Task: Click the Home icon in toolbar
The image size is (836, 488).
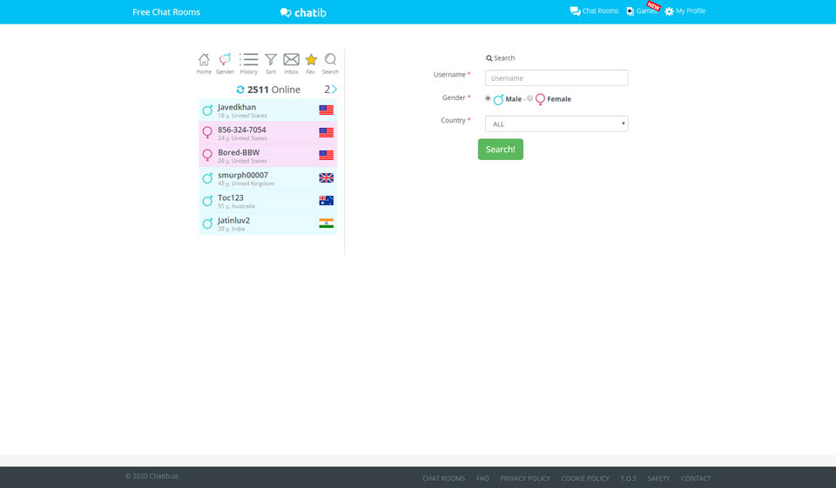Action: pyautogui.click(x=204, y=60)
